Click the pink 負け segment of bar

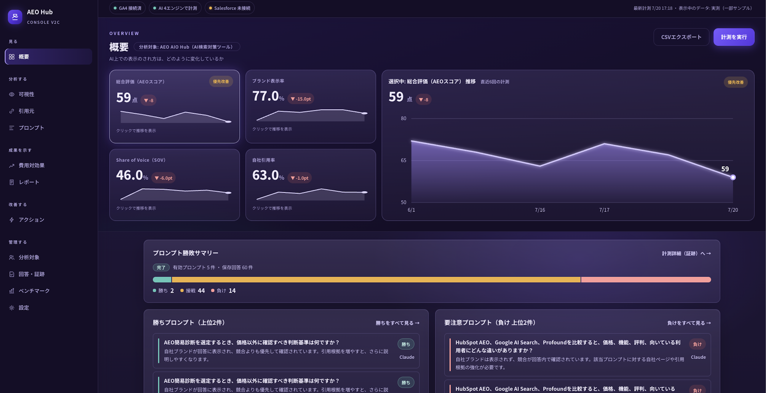coord(646,280)
